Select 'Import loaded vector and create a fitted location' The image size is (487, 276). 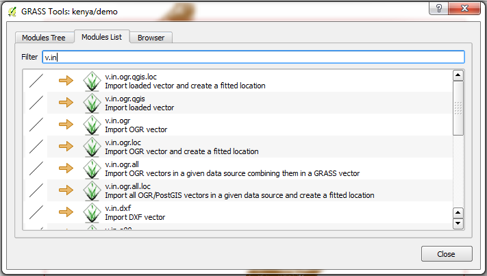[185, 86]
